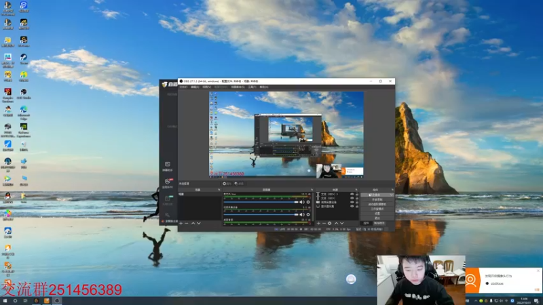Open the View menu in OBS

coord(207,87)
